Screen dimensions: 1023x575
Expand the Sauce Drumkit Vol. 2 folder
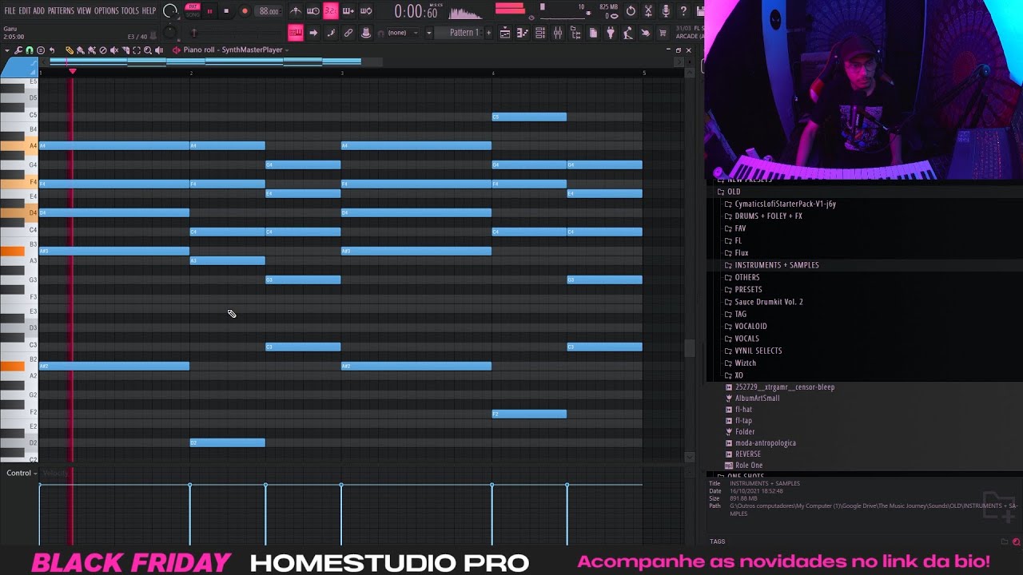769,302
